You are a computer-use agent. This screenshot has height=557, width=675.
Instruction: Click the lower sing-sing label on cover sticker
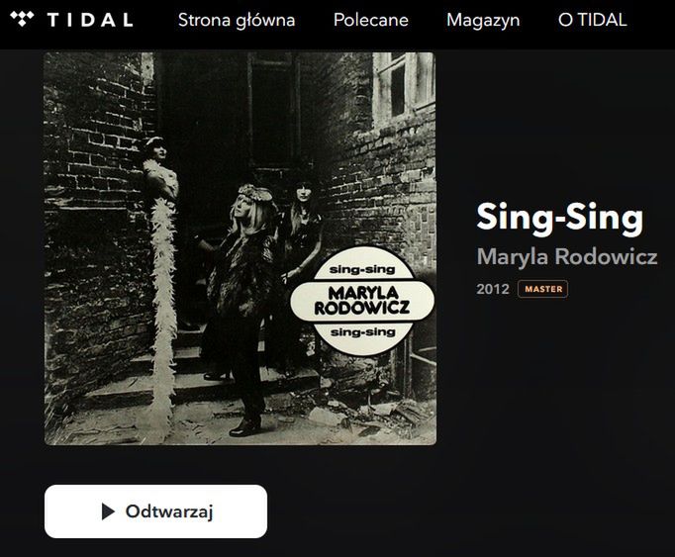pyautogui.click(x=363, y=331)
